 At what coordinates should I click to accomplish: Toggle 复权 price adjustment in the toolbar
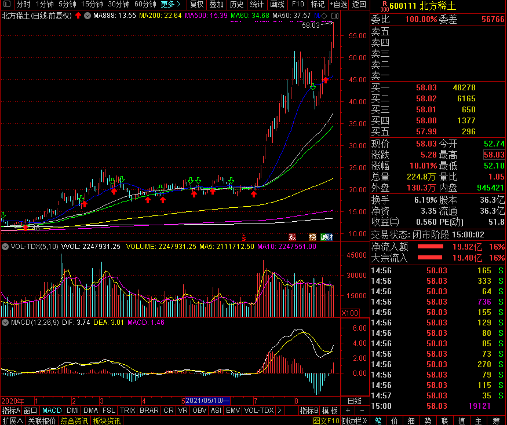click(x=196, y=5)
